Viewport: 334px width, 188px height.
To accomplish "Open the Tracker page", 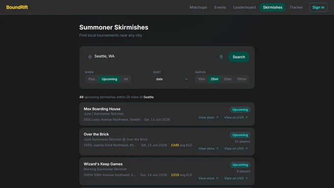I will tap(296, 7).
